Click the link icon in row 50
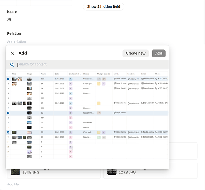 click(115, 112)
